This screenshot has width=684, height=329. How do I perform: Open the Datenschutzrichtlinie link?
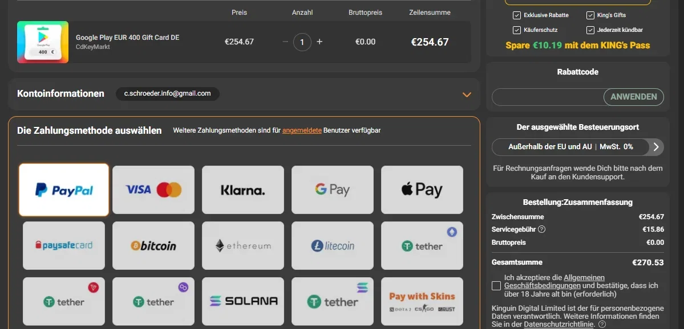(559, 324)
